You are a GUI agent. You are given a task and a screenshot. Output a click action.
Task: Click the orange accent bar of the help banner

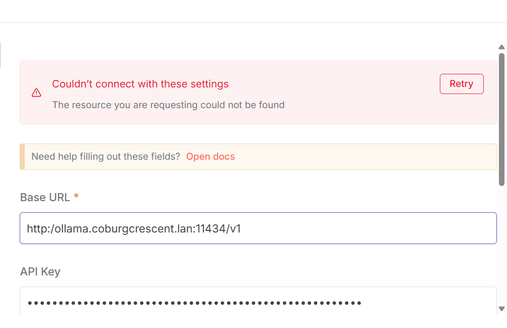click(x=22, y=157)
